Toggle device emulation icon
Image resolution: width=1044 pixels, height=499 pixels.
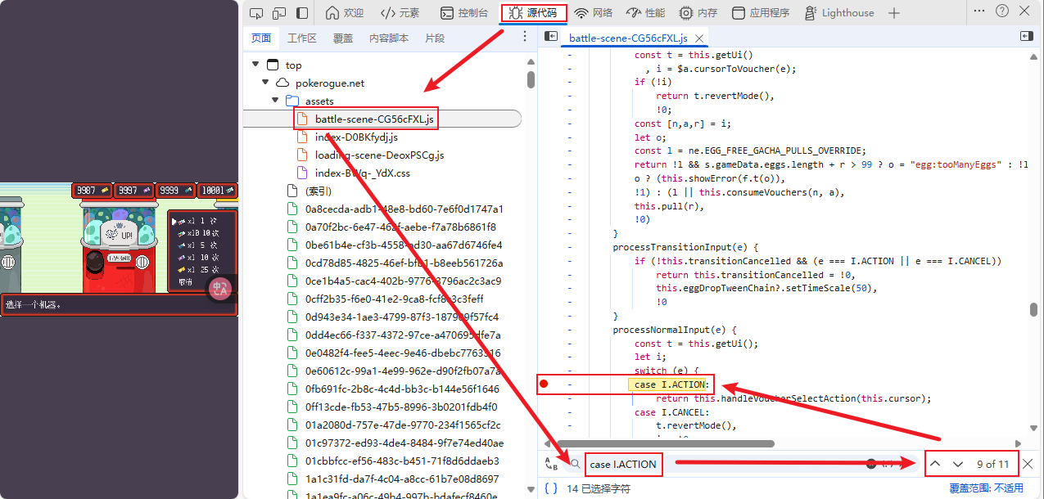279,13
